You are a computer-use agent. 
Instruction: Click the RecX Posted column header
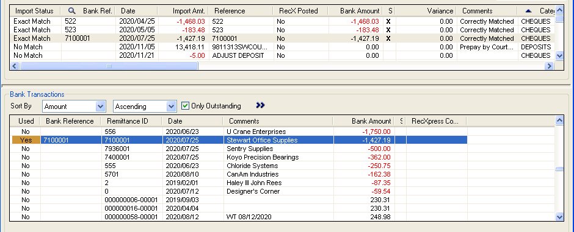(301, 11)
